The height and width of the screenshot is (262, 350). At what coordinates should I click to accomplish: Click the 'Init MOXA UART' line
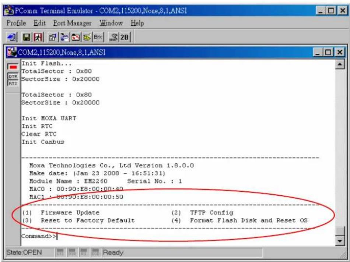point(49,118)
